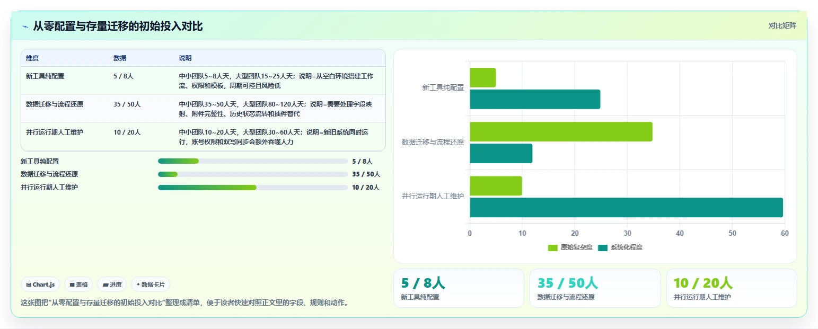
Task: Click table data cell 10 / 20人
Action: tap(127, 132)
